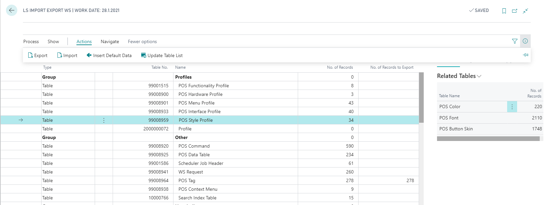553x205 pixels.
Task: Click the Export action
Action: tap(38, 55)
